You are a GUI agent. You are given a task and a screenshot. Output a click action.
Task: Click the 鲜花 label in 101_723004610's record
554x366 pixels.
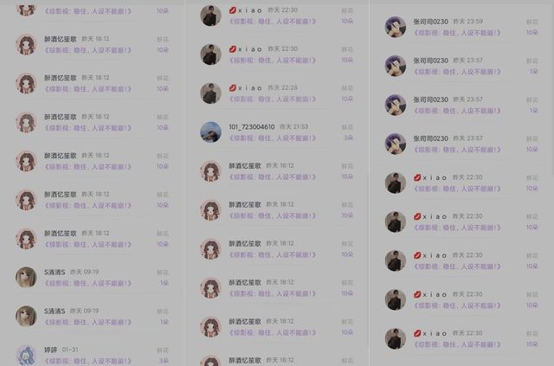(347, 127)
